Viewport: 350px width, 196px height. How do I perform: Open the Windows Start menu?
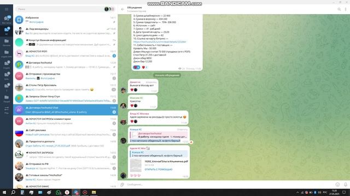pos(4,192)
